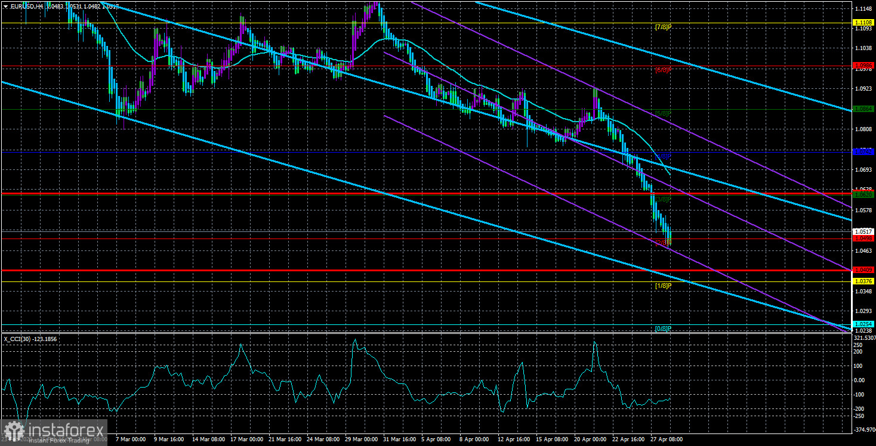Click the 1.0463 price scale value

[863, 250]
